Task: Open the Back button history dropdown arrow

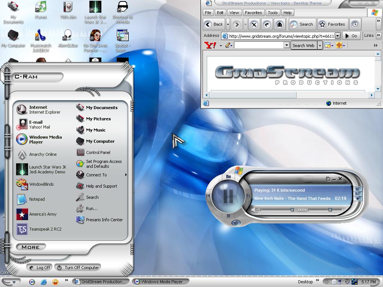Action: click(228, 25)
